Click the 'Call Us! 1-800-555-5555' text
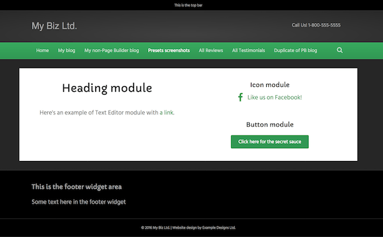Image resolution: width=383 pixels, height=237 pixels. [316, 25]
